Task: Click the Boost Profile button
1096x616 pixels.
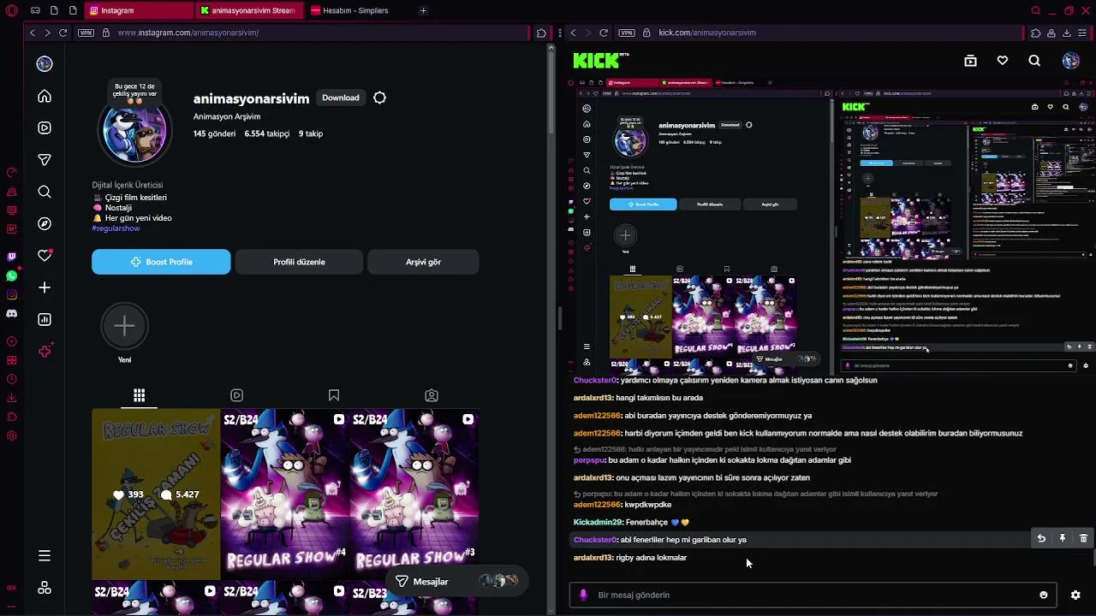Action: (x=161, y=262)
